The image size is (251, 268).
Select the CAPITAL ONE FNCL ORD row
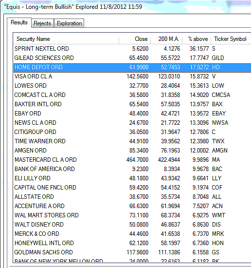132,188
